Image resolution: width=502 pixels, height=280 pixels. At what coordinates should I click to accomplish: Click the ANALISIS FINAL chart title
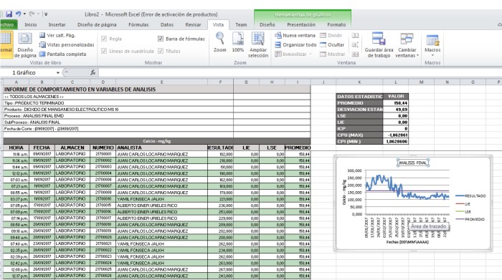point(413,163)
